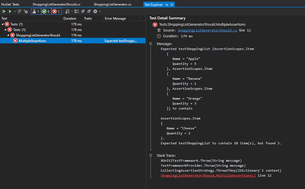Screen dimensions: 305x189
Task: Cancel the test run
Action: [x=26, y=11]
